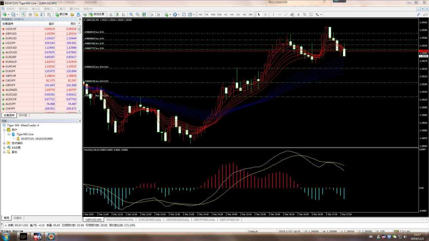Click the zoom in magnifier icon
The height and width of the screenshot is (241, 429).
[x=131, y=14]
